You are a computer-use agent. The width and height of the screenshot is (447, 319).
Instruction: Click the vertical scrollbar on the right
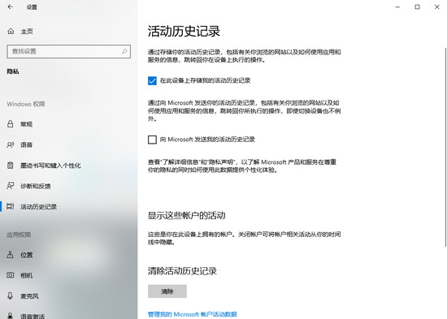[445, 147]
